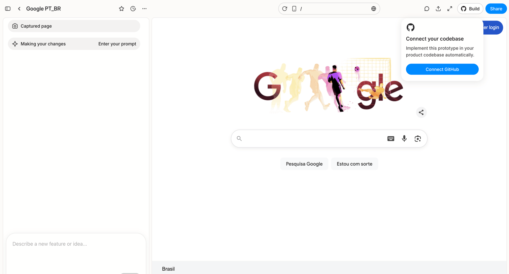Click Pesquisa Google button
The height and width of the screenshot is (274, 509).
(x=304, y=164)
